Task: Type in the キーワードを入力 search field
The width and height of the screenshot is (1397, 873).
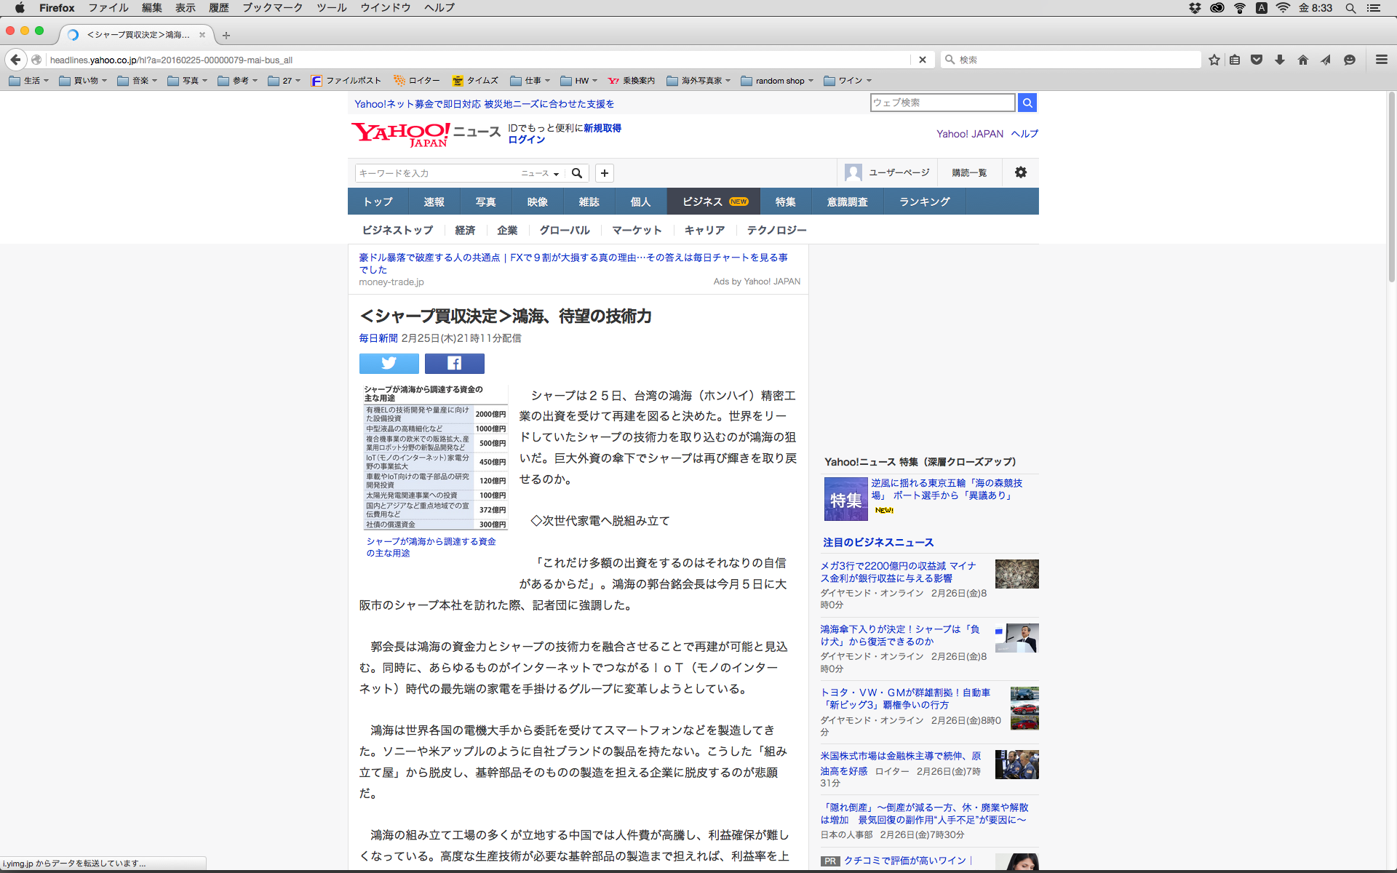Action: [435, 173]
